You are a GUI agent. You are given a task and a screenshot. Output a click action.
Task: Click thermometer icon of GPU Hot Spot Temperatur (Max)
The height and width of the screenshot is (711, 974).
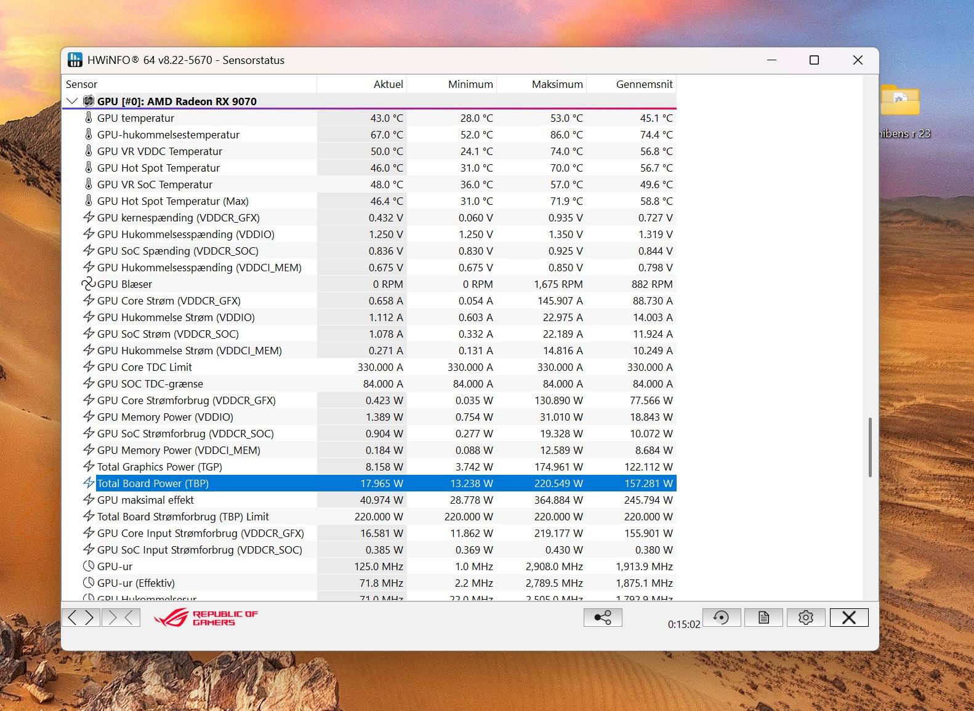click(x=89, y=201)
